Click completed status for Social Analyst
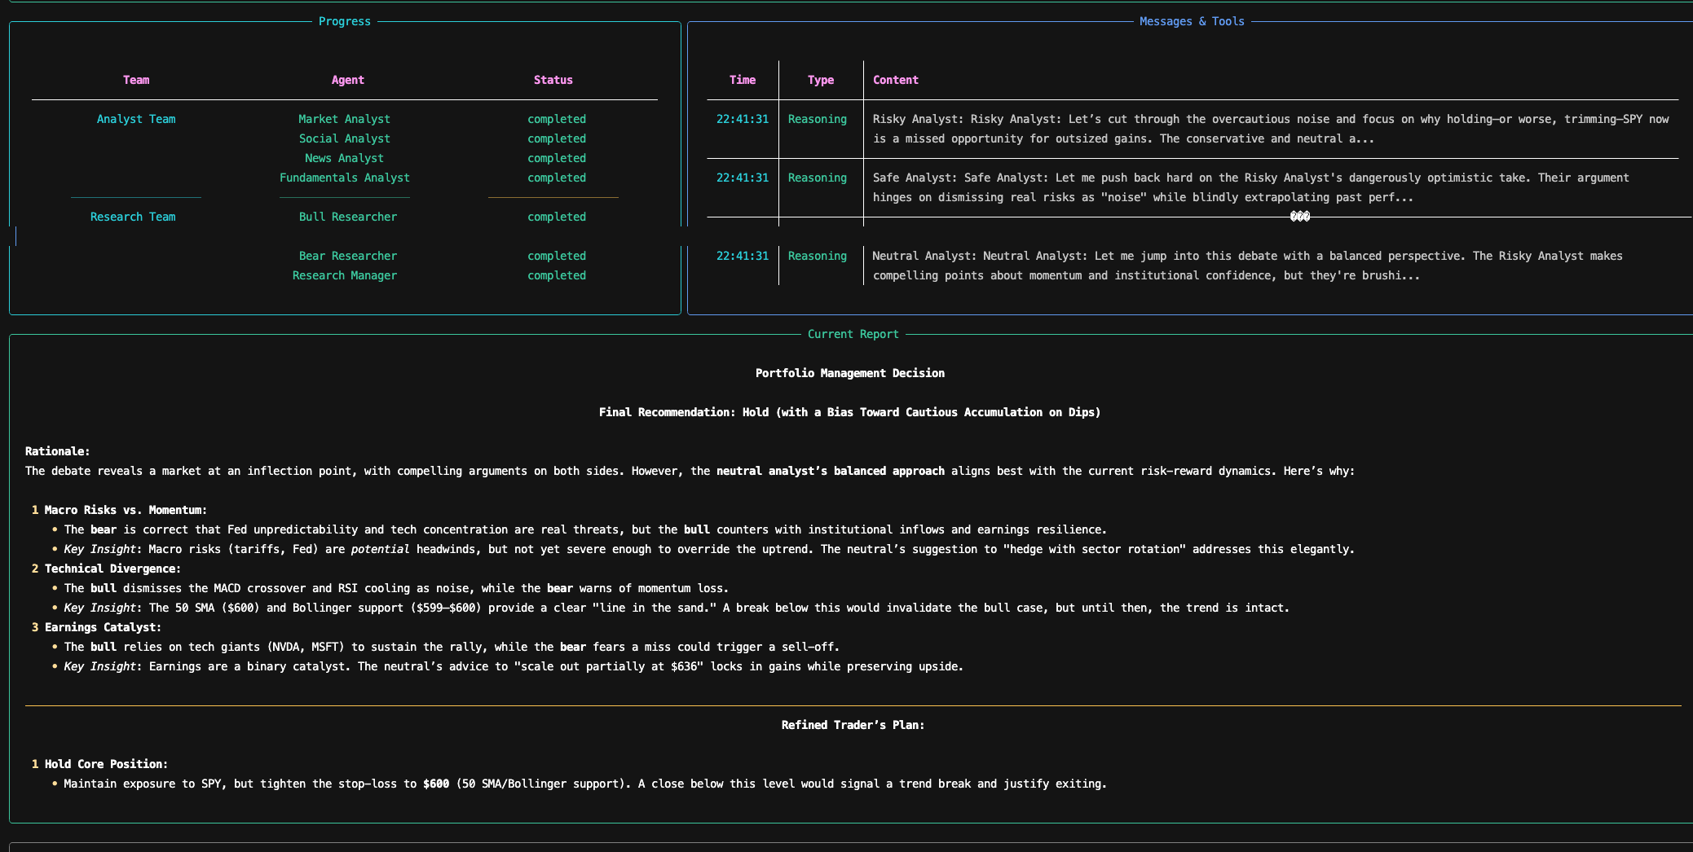Screen dimensions: 1693x852 [x=557, y=138]
